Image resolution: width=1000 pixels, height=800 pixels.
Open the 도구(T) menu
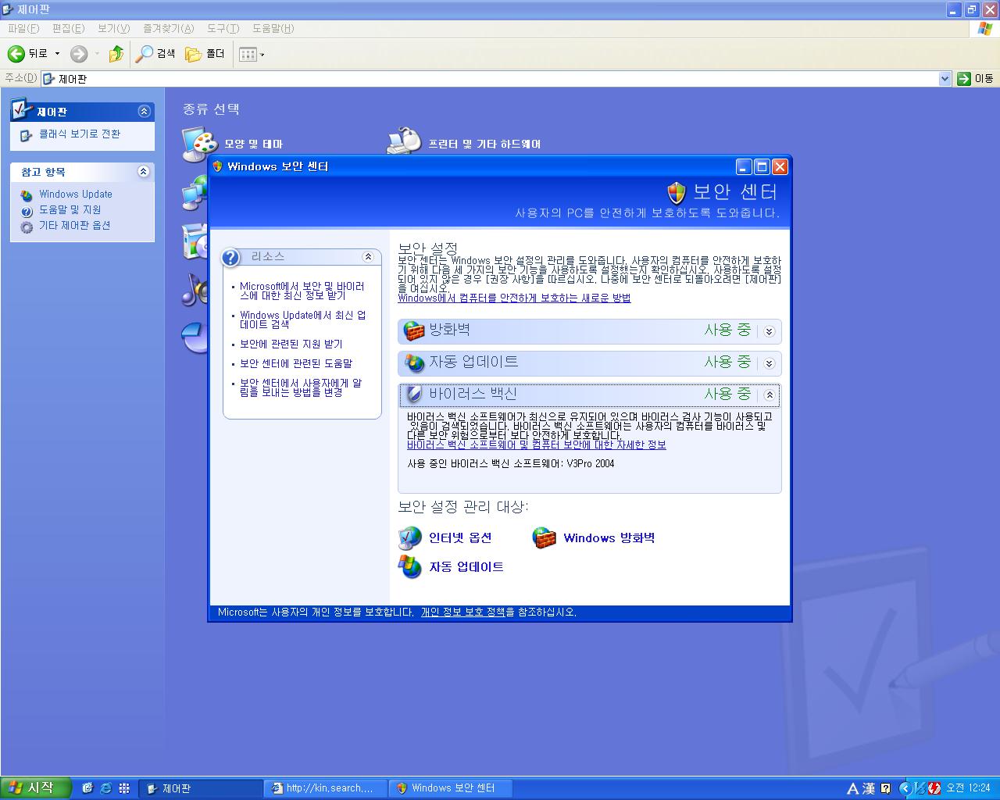click(x=223, y=28)
